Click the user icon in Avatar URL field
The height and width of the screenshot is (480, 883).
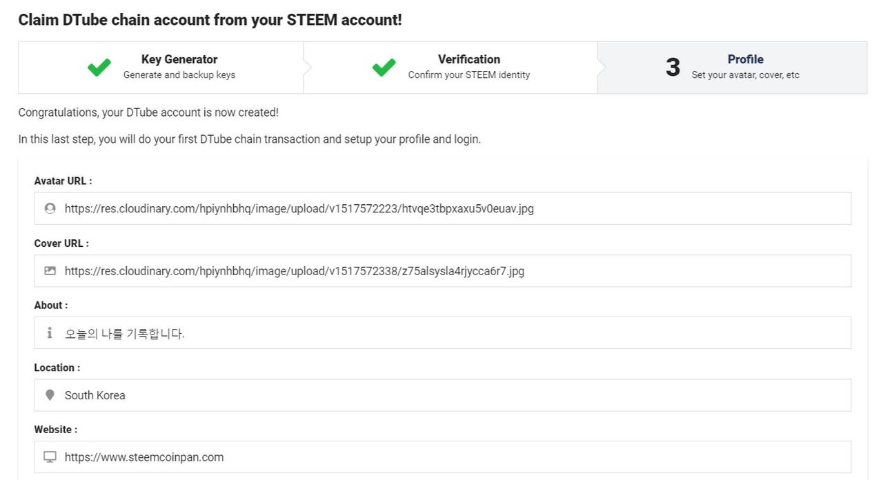click(x=50, y=208)
